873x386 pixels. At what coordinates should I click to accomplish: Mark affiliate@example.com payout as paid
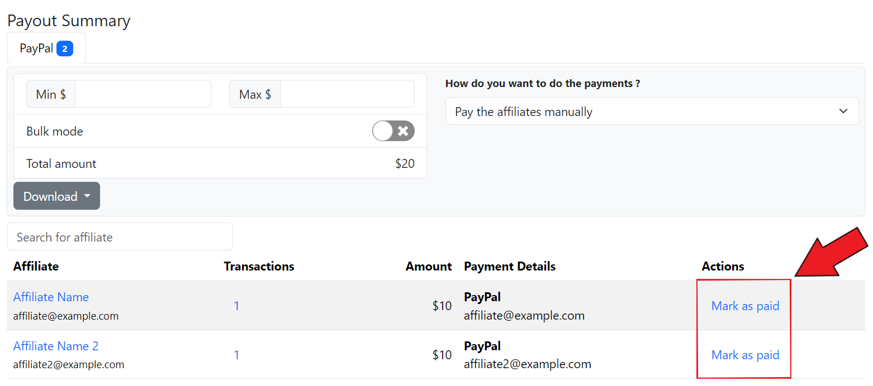coord(745,306)
